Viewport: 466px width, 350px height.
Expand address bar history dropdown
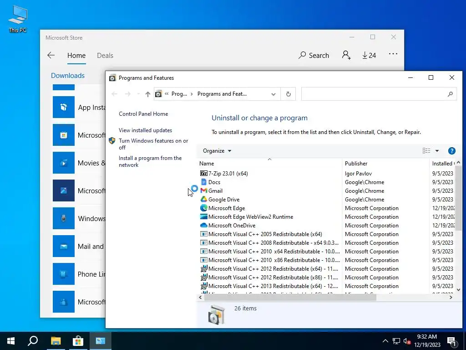click(x=273, y=94)
